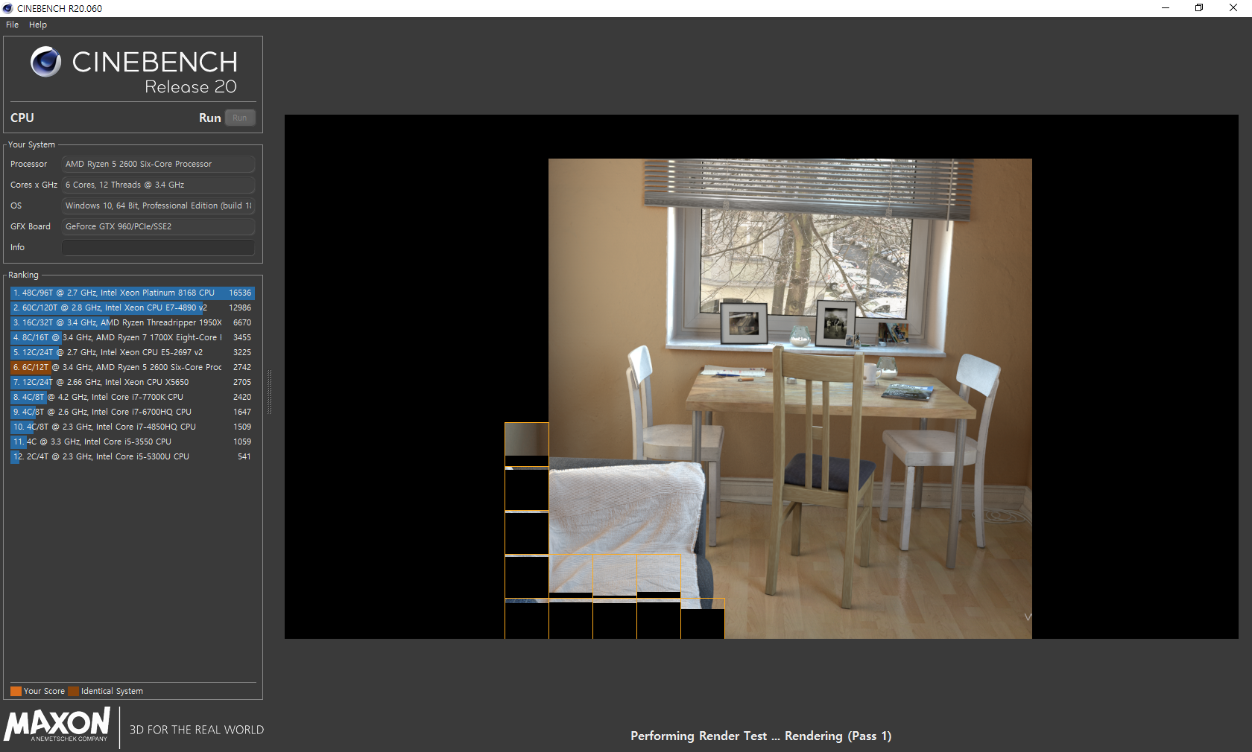Click the Maxon logo
Viewport: 1252px width, 752px height.
pos(57,724)
